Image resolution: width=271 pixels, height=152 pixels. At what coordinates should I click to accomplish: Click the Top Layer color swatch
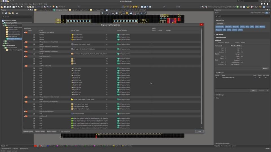point(40,146)
